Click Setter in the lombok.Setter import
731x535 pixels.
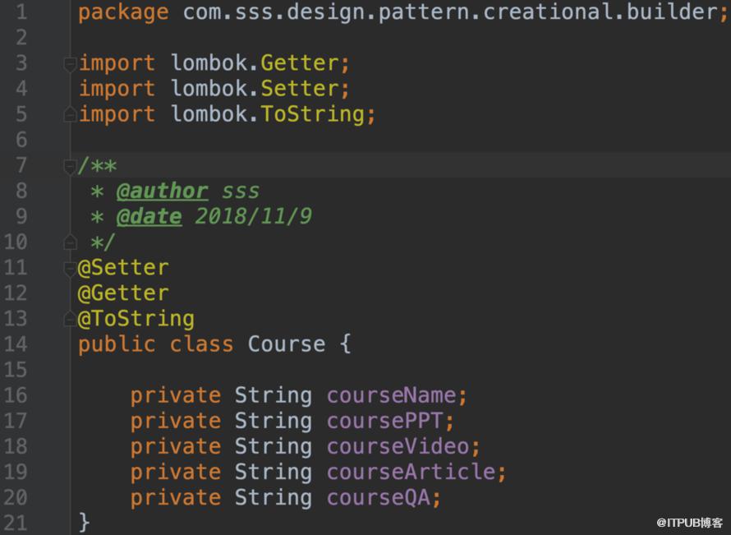pos(300,89)
